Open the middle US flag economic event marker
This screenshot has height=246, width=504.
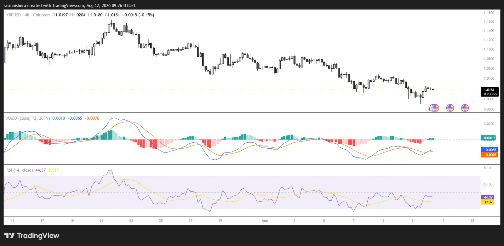[x=450, y=108]
